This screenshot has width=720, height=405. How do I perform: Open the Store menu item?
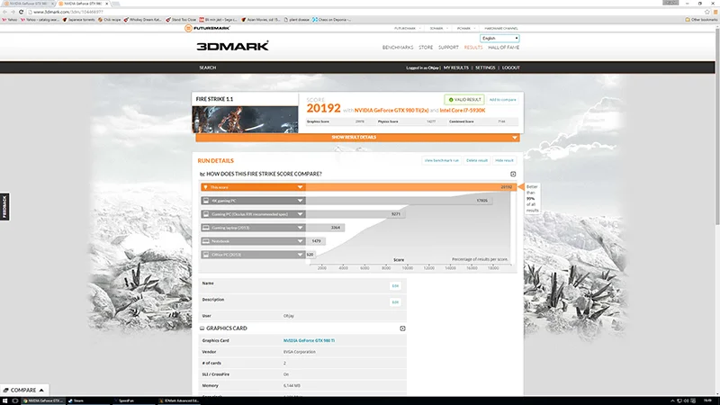pos(426,48)
